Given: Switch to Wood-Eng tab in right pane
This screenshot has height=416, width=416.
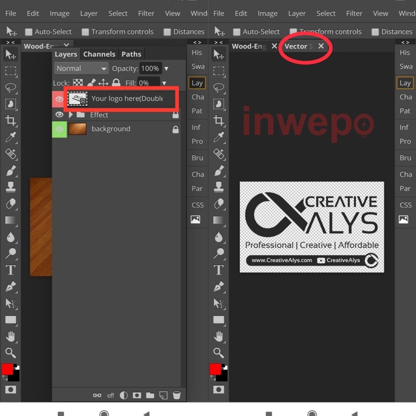Looking at the screenshot, I should 249,46.
